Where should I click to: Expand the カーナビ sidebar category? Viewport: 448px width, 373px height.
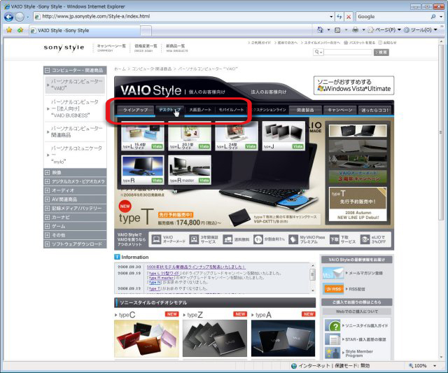(47, 217)
